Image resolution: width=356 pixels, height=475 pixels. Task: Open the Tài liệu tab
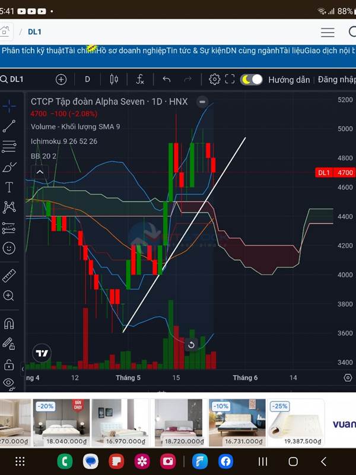pos(292,50)
